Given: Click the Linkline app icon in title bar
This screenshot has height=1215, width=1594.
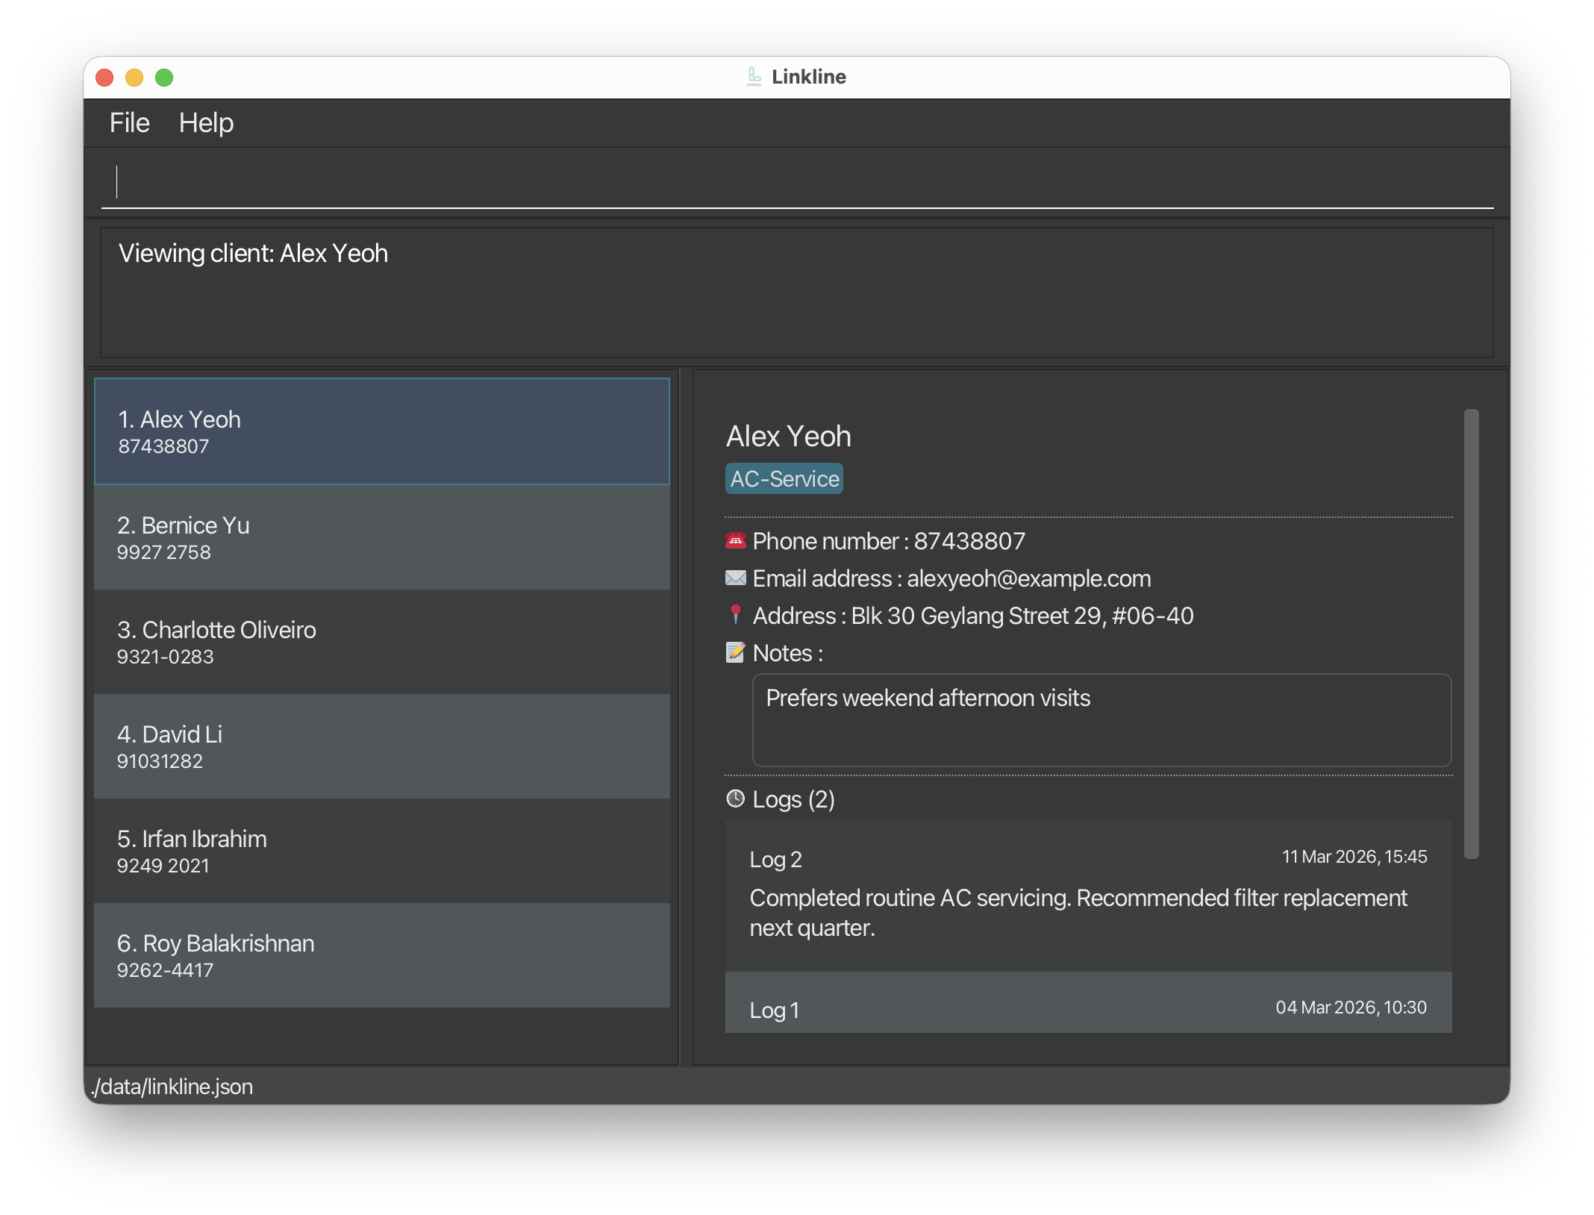Looking at the screenshot, I should tap(754, 77).
